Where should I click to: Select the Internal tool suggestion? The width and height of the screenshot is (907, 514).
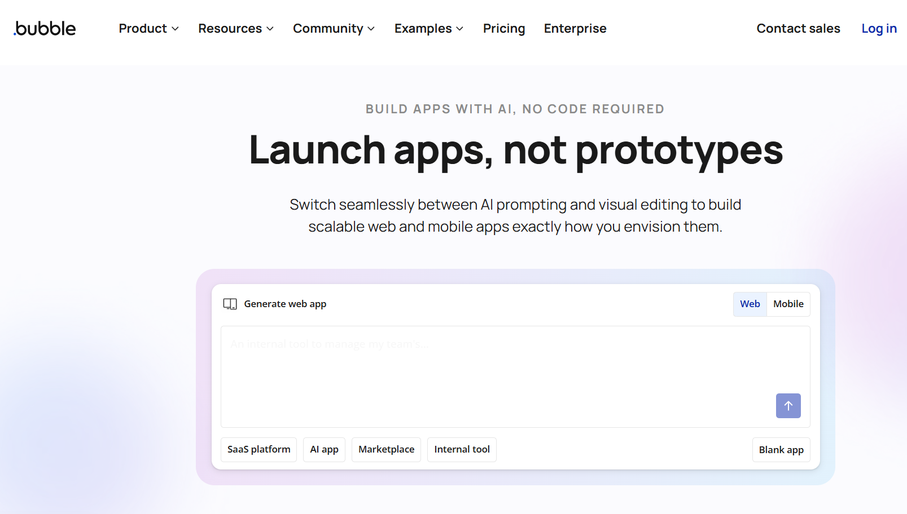462,450
